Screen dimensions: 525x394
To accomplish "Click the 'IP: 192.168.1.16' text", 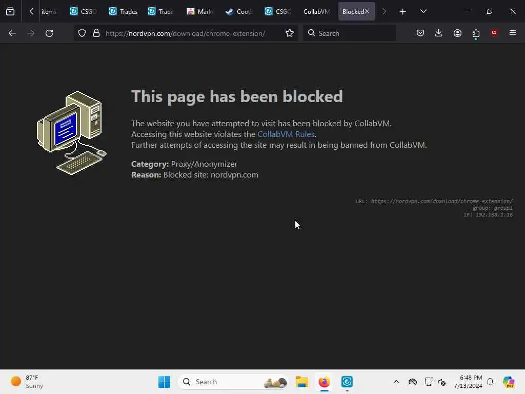I will click(488, 215).
